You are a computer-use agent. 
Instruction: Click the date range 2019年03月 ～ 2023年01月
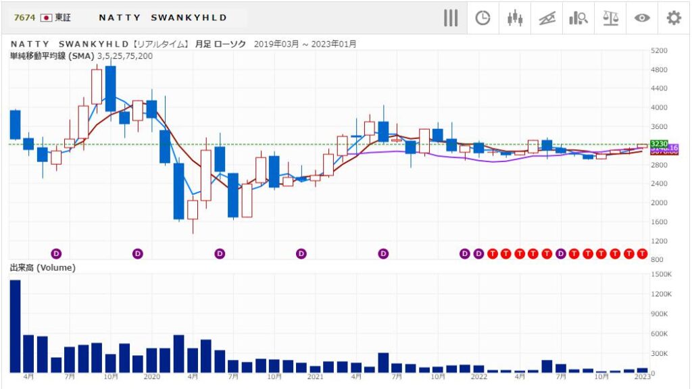click(x=305, y=44)
